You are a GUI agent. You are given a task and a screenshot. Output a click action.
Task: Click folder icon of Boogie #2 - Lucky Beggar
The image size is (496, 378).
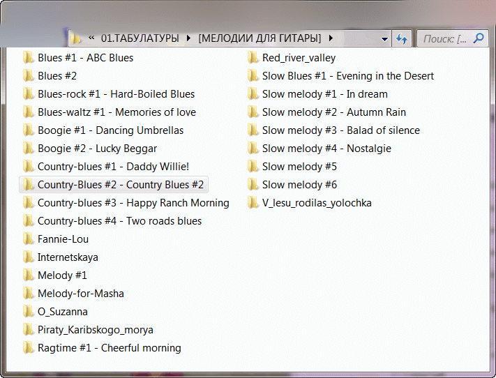28,149
